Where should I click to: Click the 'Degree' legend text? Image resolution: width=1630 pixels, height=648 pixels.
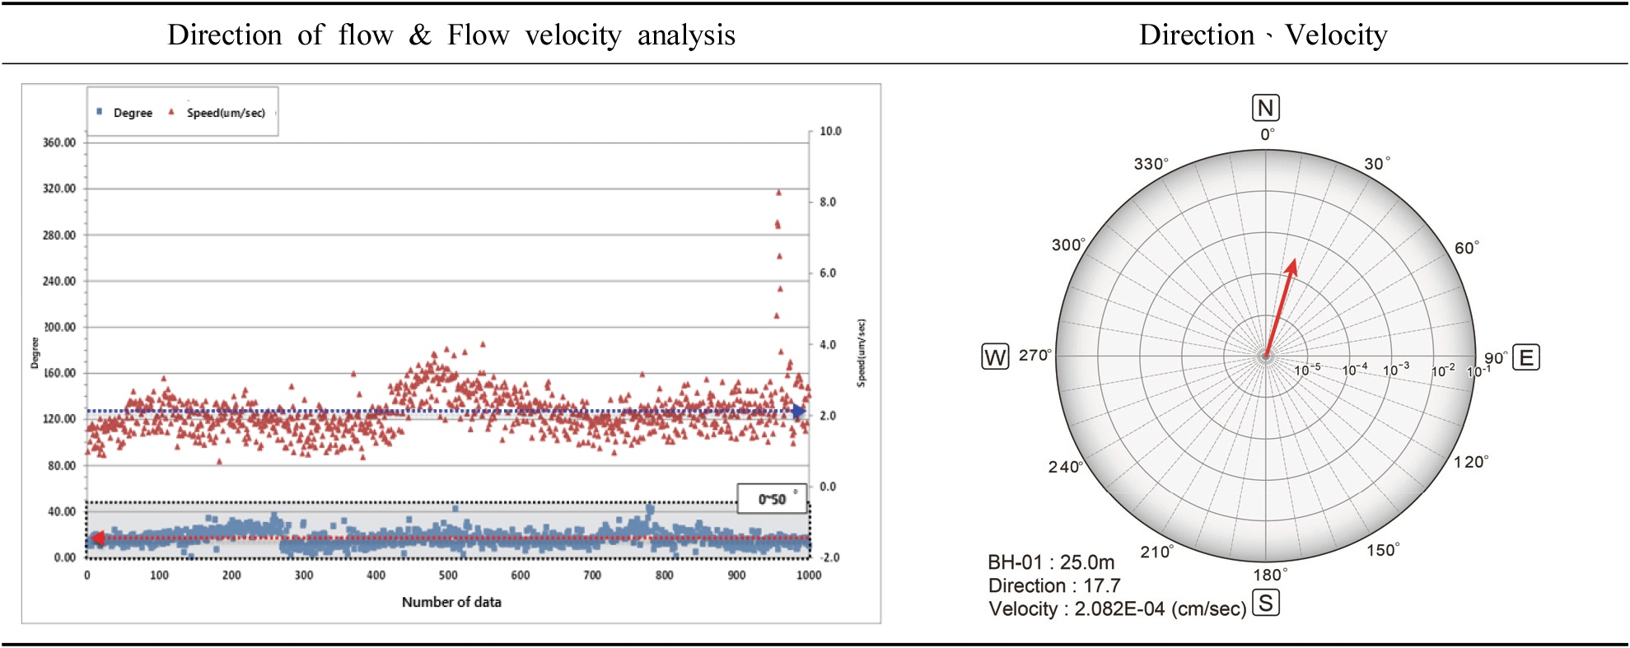(133, 113)
